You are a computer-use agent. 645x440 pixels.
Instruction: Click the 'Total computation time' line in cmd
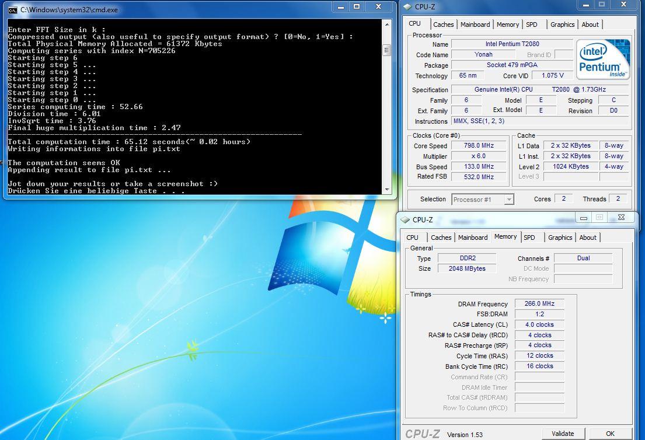pyautogui.click(x=129, y=142)
